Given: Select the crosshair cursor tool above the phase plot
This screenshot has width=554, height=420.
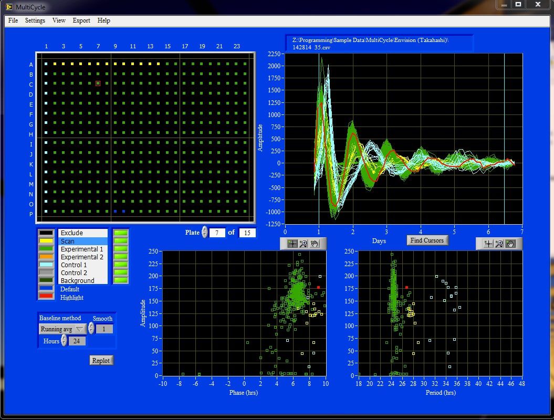Looking at the screenshot, I should [292, 243].
